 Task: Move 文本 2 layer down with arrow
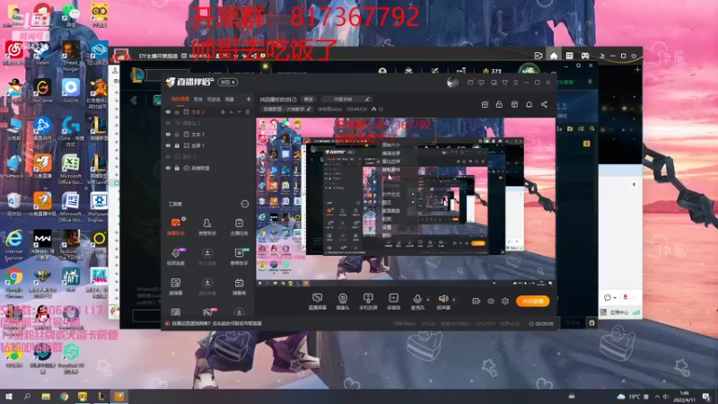pos(239,111)
